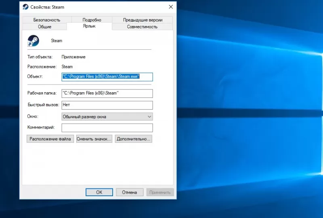Open the Совместимость tab

pyautogui.click(x=142, y=27)
